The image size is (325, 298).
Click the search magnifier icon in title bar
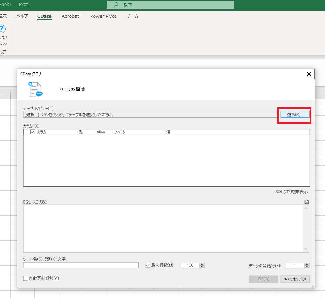(115, 5)
